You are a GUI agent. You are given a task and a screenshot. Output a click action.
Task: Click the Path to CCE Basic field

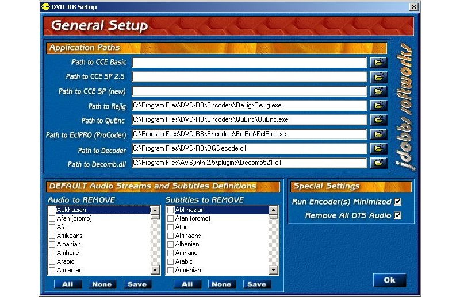(250, 63)
